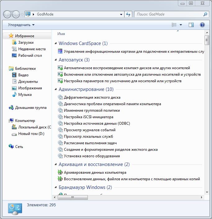Open the recent pages dropdown beside Forward
The height and width of the screenshot is (219, 212).
22,14
